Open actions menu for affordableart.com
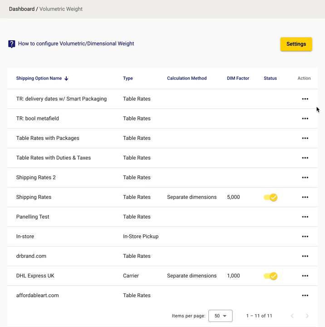 tap(305, 295)
